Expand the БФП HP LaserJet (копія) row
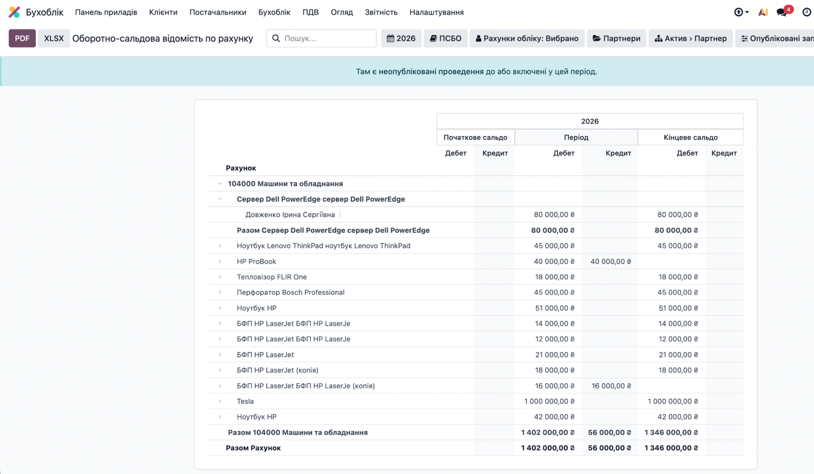The width and height of the screenshot is (814, 474). [220, 370]
